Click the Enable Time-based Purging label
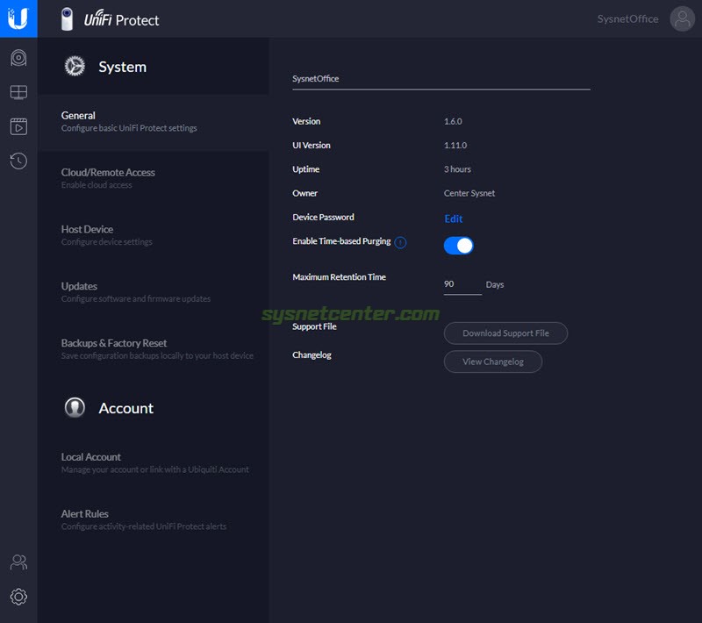This screenshot has width=702, height=623. pos(341,241)
